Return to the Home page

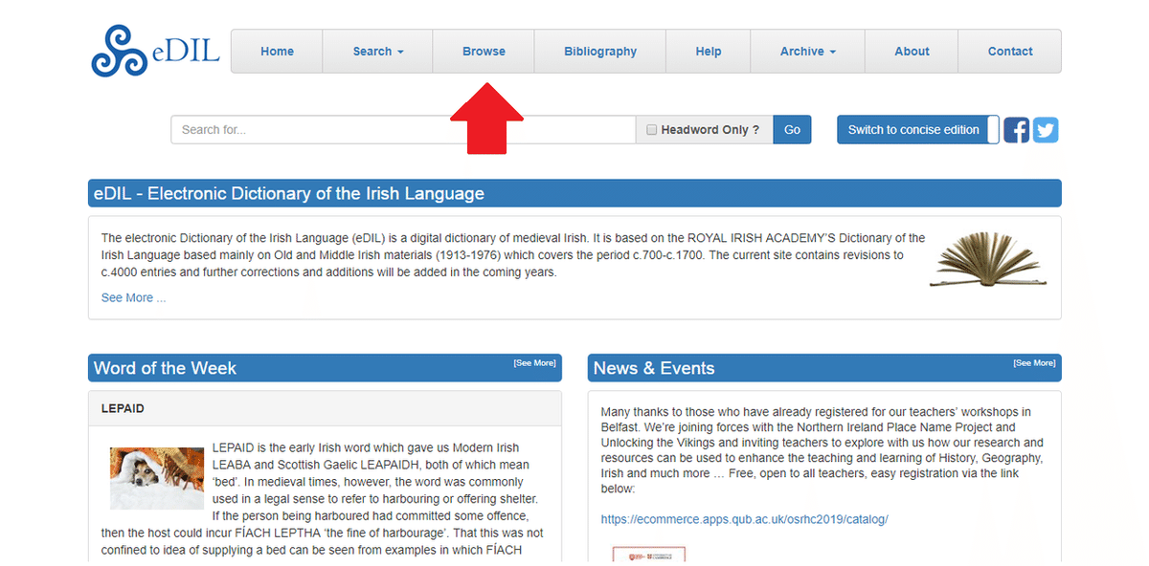[x=277, y=52]
